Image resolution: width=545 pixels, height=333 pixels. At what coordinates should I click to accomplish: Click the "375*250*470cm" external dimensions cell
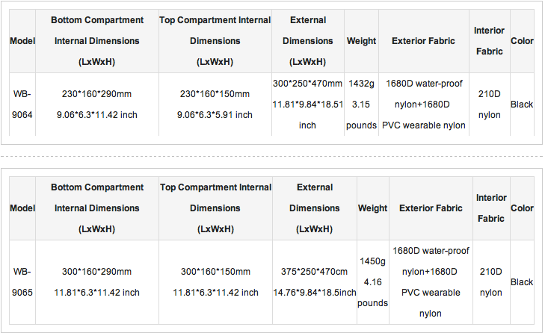coord(315,282)
